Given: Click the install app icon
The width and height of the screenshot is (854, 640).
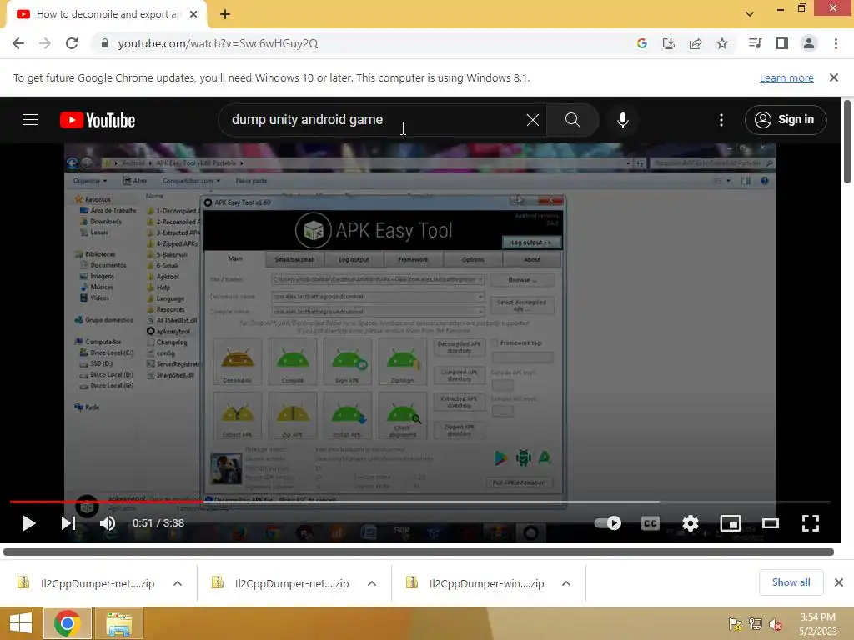Looking at the screenshot, I should [669, 43].
